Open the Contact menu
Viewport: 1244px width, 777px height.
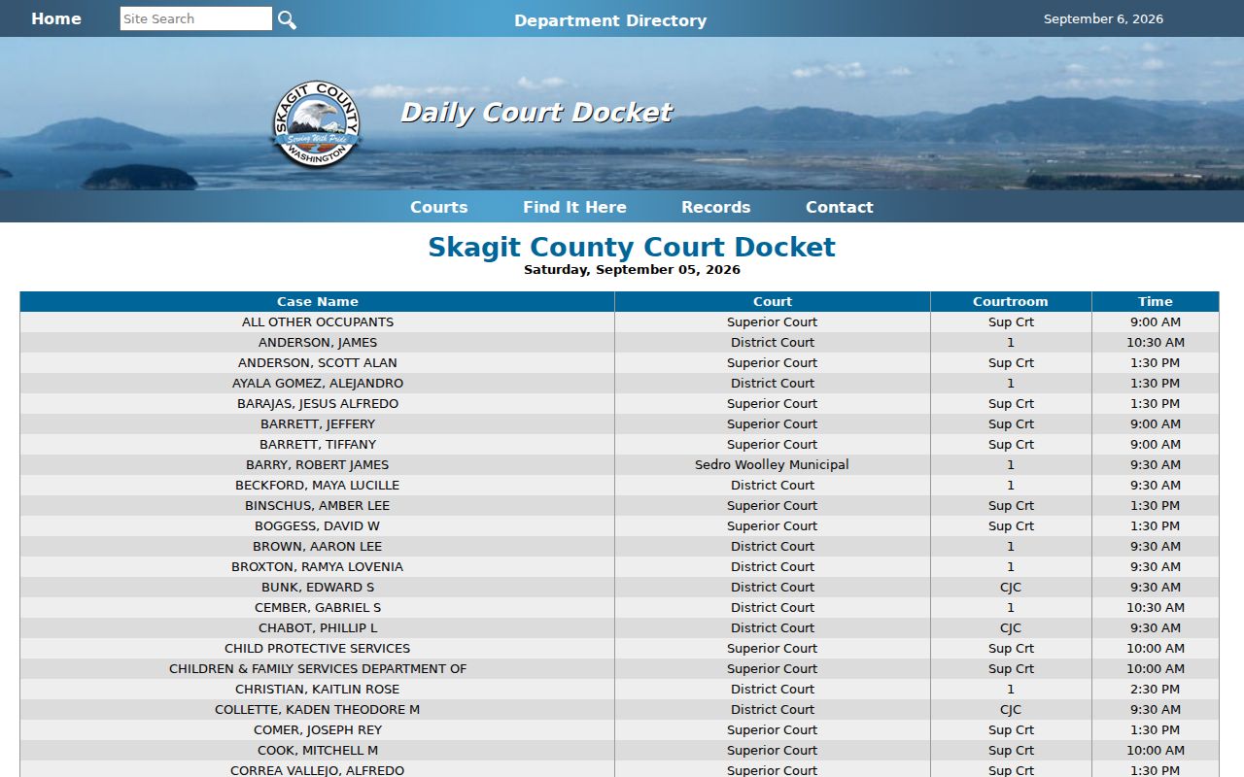[840, 207]
